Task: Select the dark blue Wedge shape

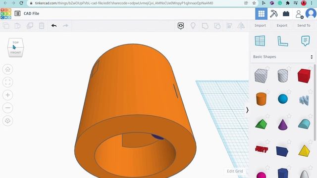Action: pos(282,151)
